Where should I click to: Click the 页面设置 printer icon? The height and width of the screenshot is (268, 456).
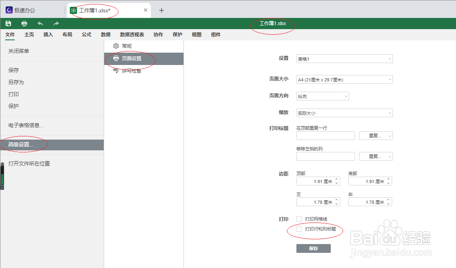116,59
